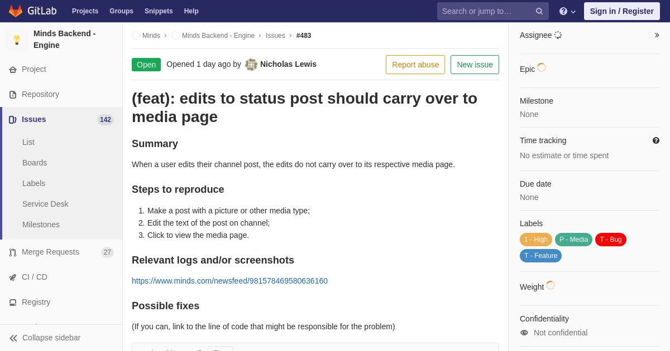Click the time tracking help icon

pyautogui.click(x=656, y=140)
